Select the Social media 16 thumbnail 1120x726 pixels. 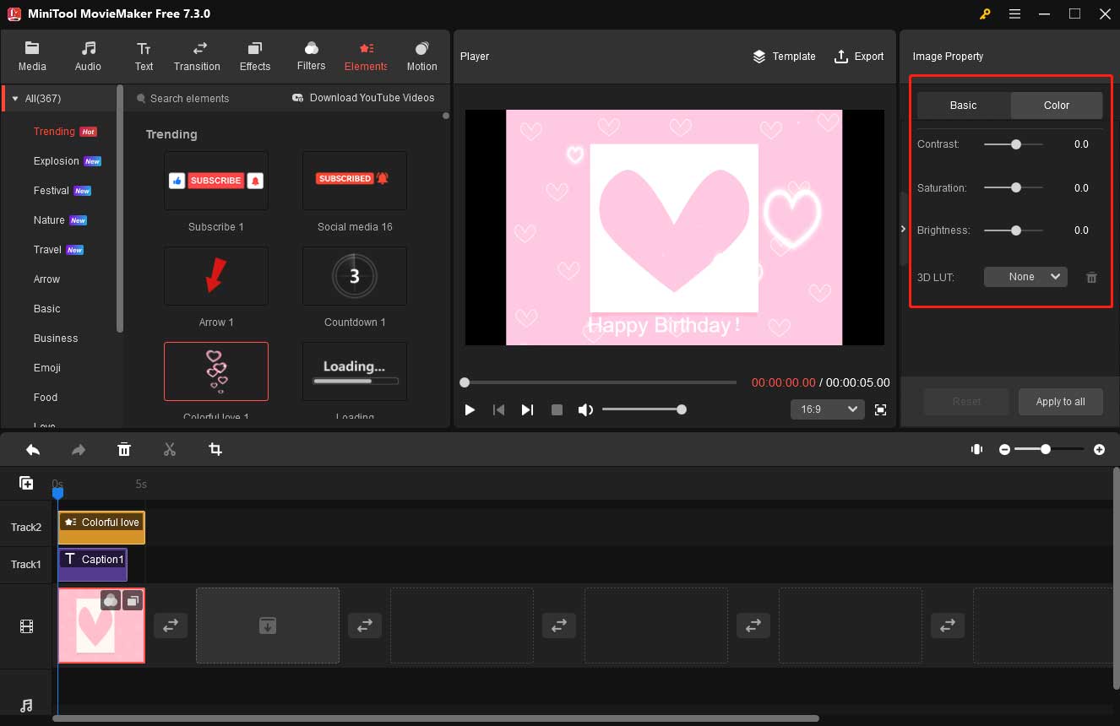355,181
